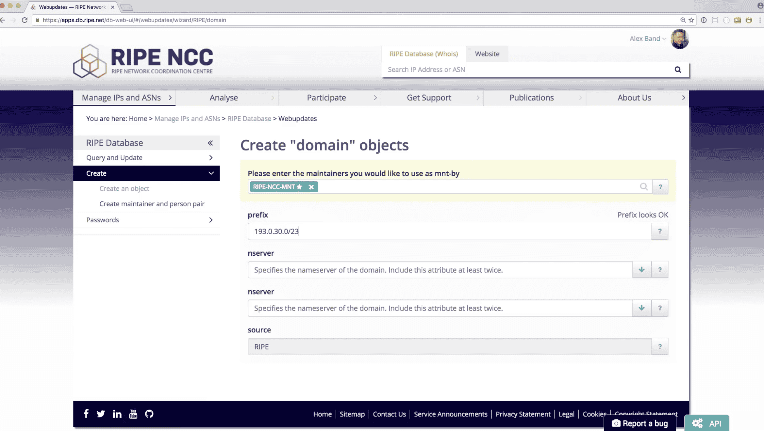Open the Analyse menu

(x=227, y=98)
